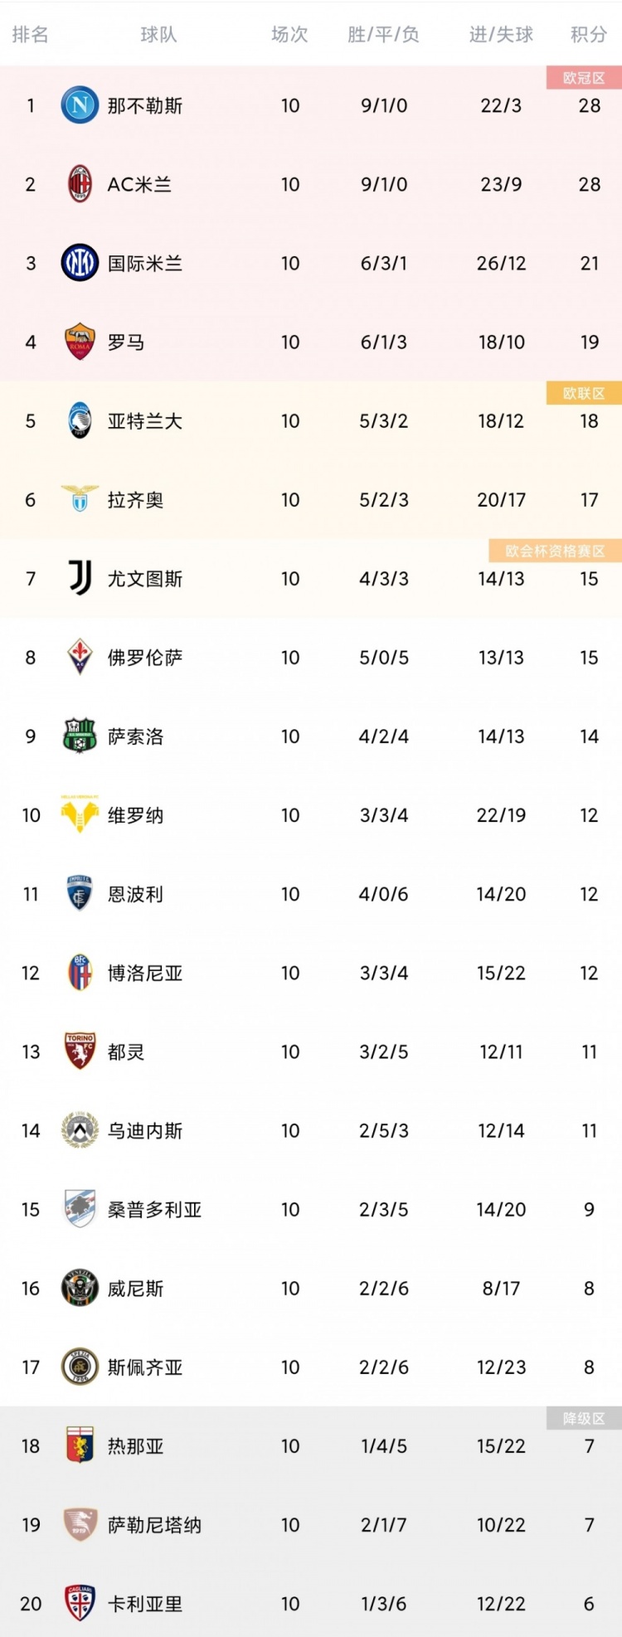Select the Lazio eagle badge
Viewport: 622px width, 1637px height.
point(80,498)
